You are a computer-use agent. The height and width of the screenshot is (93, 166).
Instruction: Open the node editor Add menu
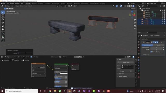pyautogui.click(x=24, y=57)
